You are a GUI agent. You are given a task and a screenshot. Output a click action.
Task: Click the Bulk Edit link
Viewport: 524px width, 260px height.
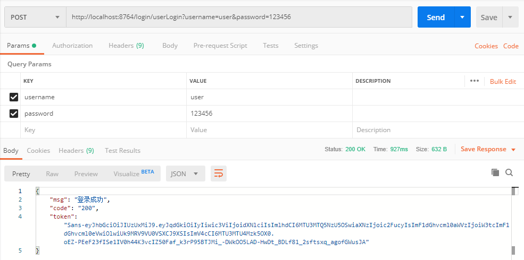[503, 81]
